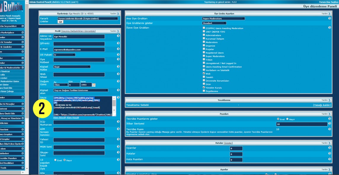Click the Yasağı kaldır link
The width and height of the screenshot is (339, 175).
pos(322,105)
